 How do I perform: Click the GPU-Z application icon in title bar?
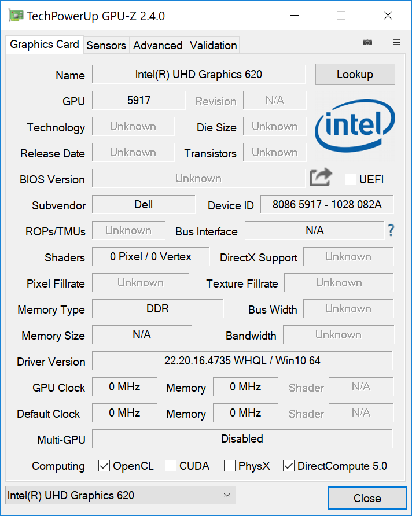pos(14,15)
